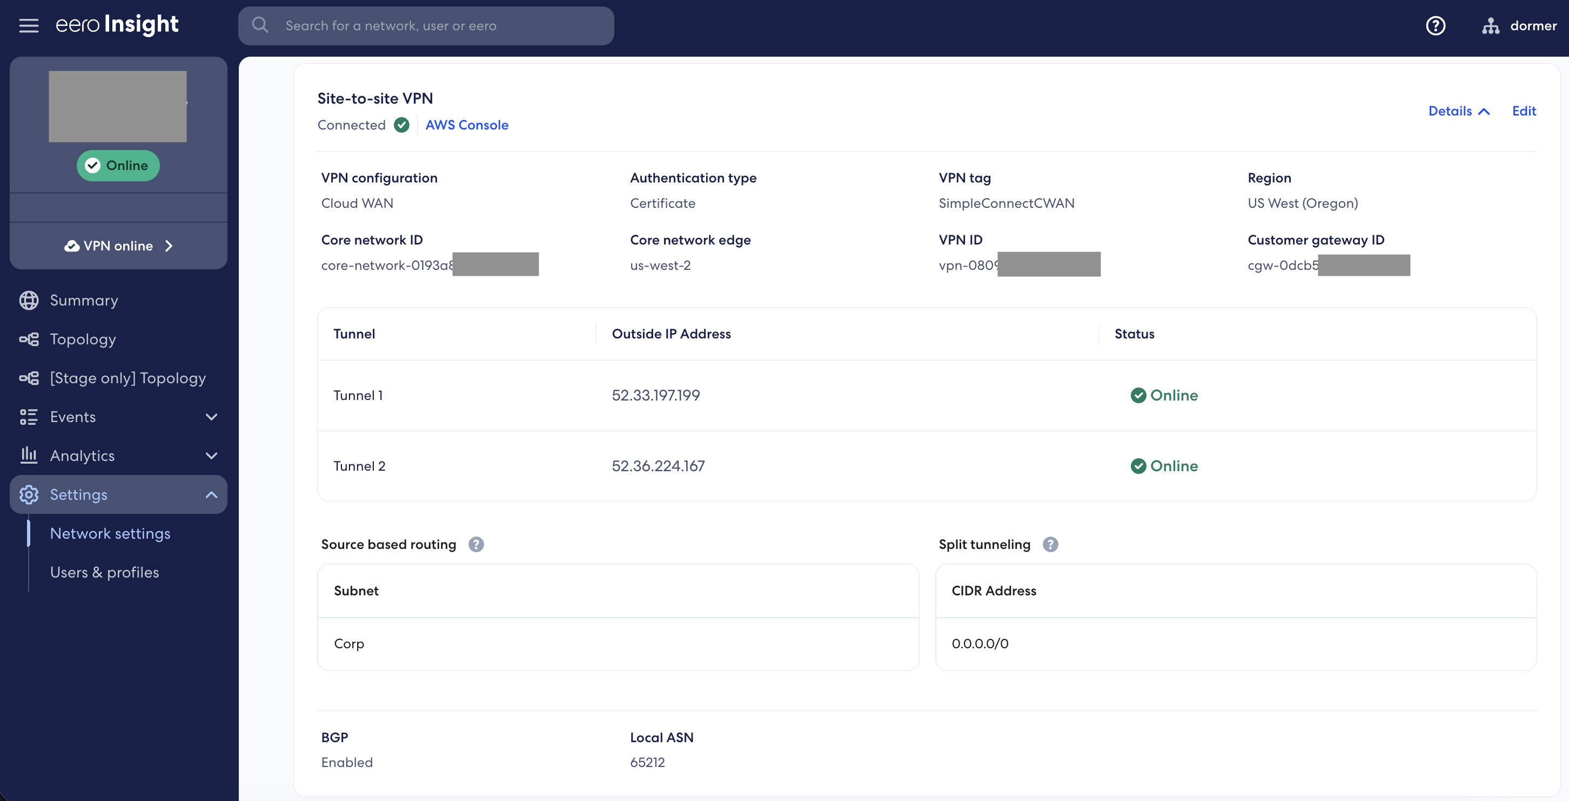The width and height of the screenshot is (1569, 801).
Task: Expand the Analytics section
Action: pos(211,456)
